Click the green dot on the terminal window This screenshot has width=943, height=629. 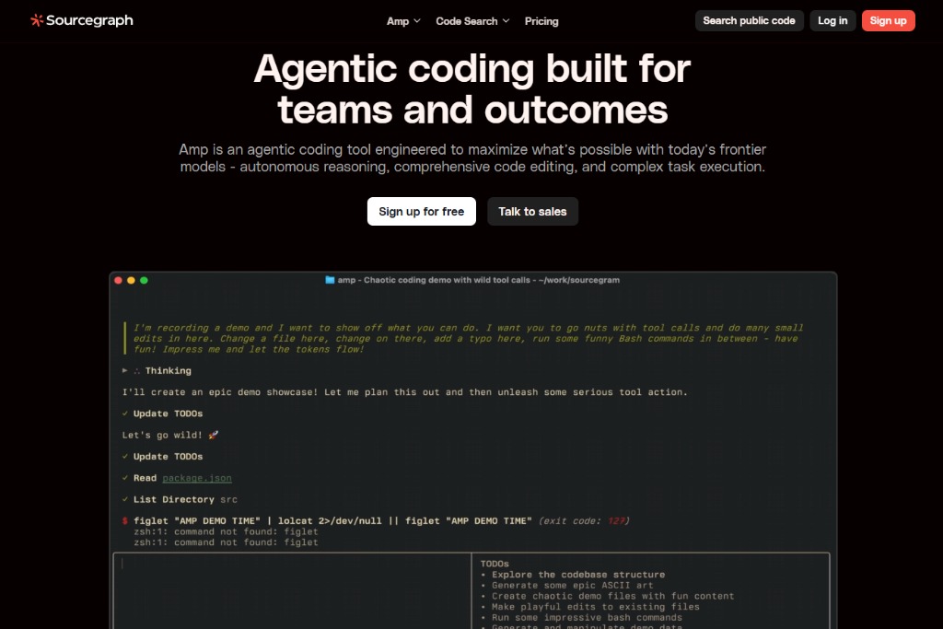[x=144, y=280]
